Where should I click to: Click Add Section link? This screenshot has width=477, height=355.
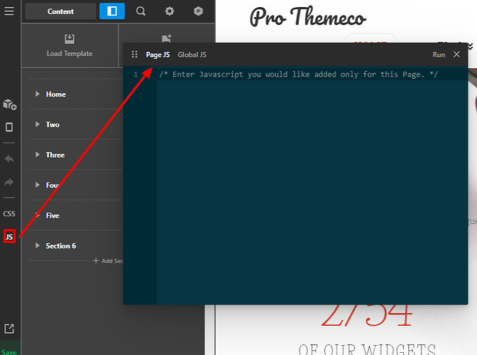[109, 261]
